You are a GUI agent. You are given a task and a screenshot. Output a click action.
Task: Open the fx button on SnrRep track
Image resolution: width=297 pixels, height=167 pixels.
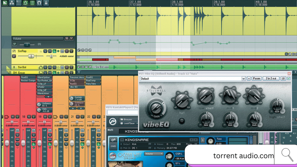click(x=54, y=51)
